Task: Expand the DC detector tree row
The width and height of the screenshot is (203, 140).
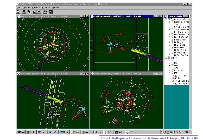Action: click(x=169, y=63)
